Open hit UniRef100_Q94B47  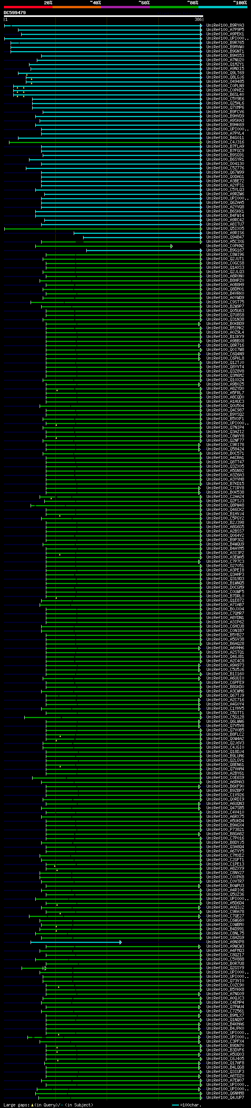(225, 237)
